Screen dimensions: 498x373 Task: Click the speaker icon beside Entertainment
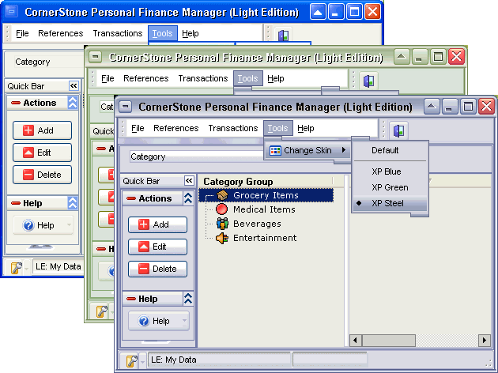(x=222, y=238)
